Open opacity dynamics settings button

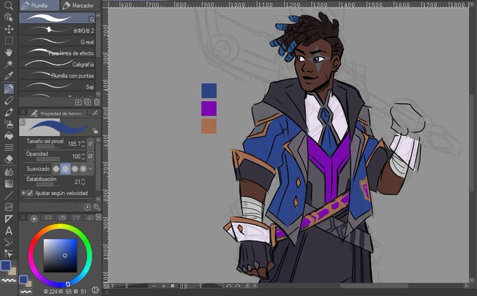coord(90,156)
